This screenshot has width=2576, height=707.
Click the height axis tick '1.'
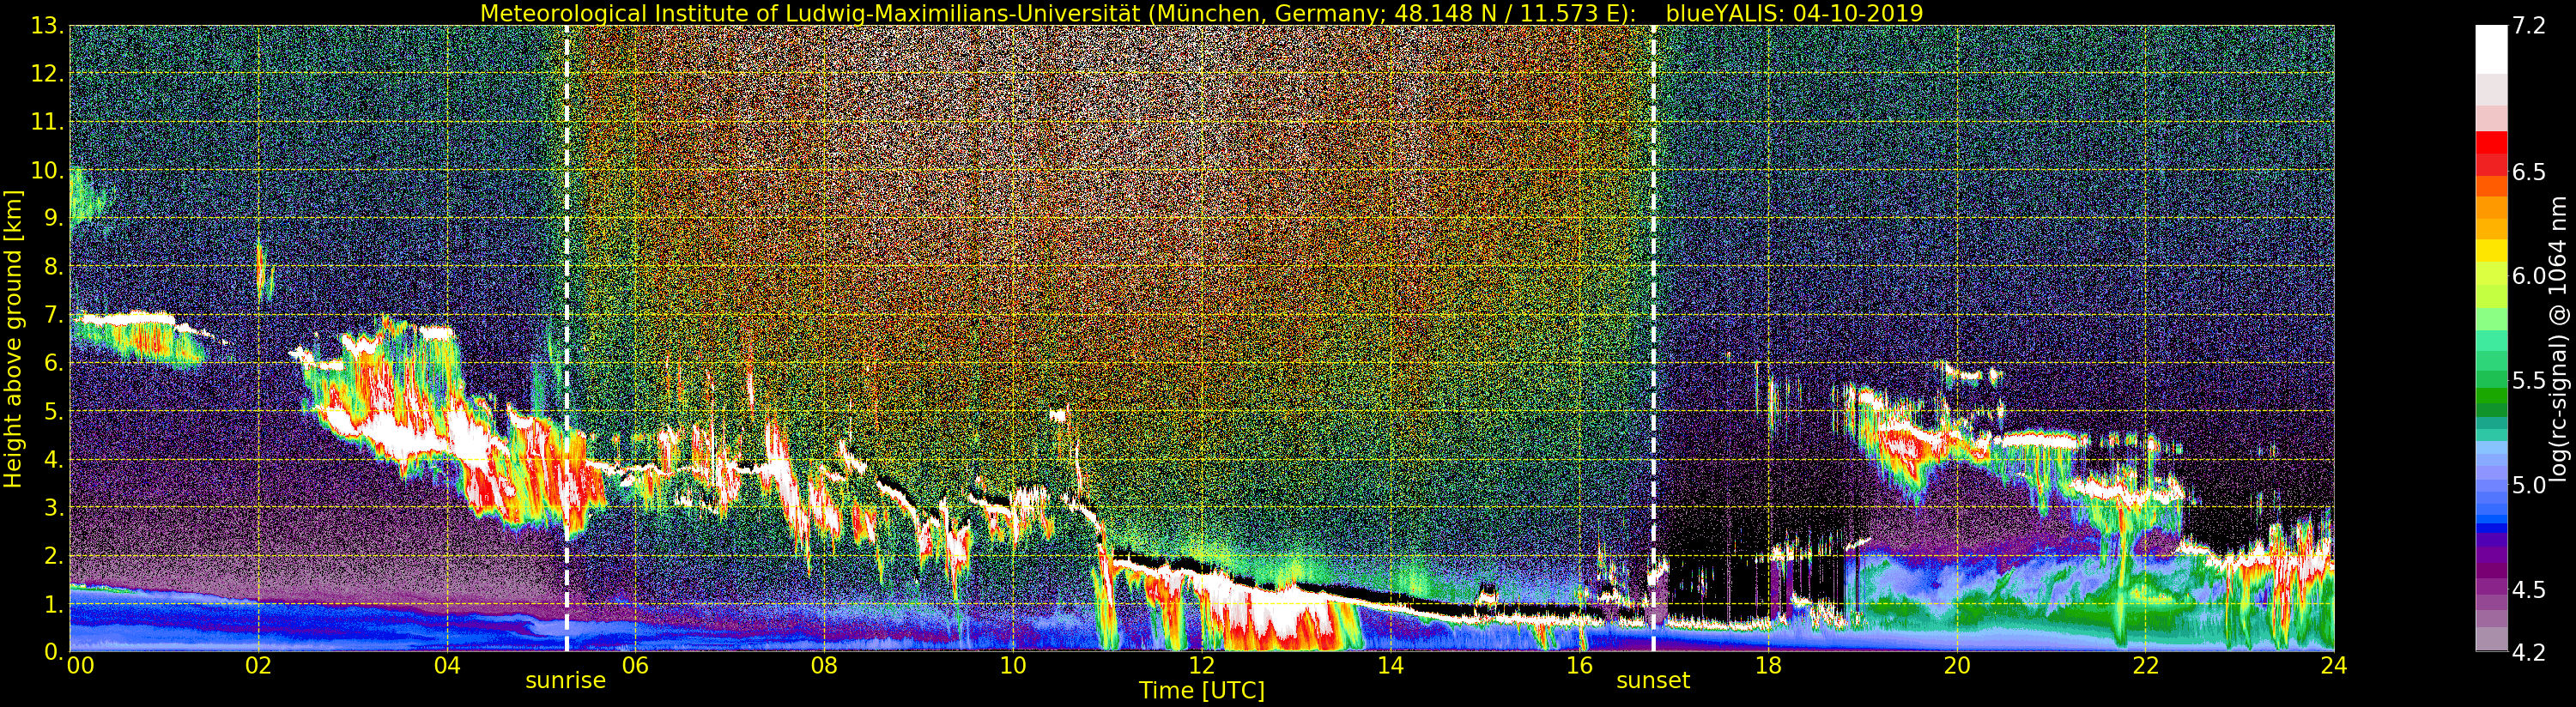tap(54, 603)
